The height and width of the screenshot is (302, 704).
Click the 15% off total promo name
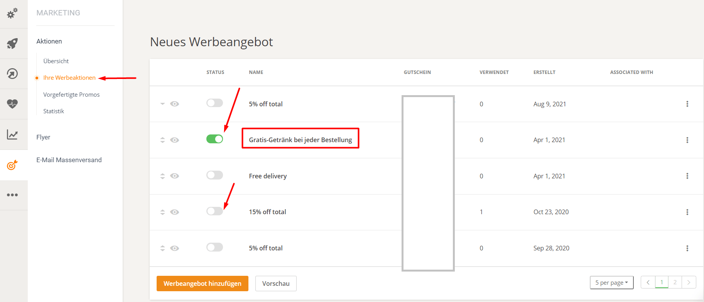point(267,212)
